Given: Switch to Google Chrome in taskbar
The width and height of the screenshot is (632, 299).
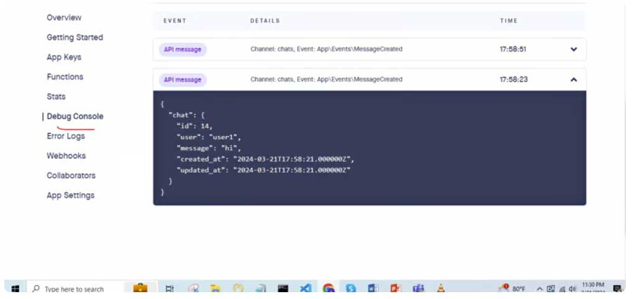Looking at the screenshot, I should [329, 288].
